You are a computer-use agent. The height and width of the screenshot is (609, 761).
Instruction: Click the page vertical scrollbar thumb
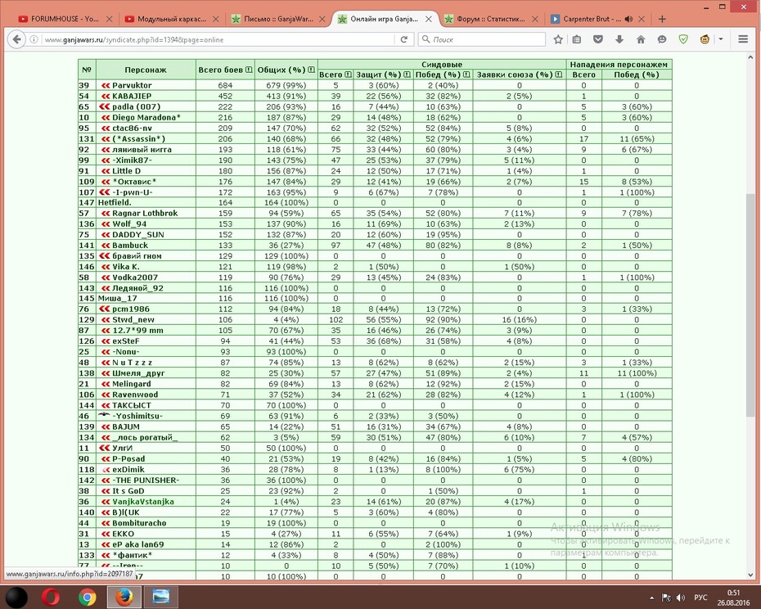pos(751,304)
